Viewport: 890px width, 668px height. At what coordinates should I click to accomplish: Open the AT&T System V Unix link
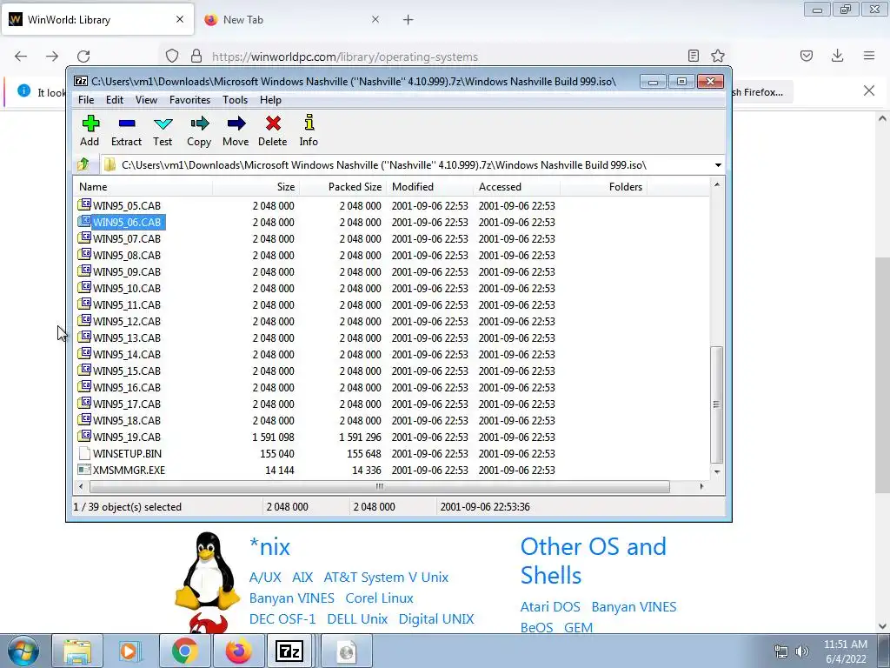point(386,578)
